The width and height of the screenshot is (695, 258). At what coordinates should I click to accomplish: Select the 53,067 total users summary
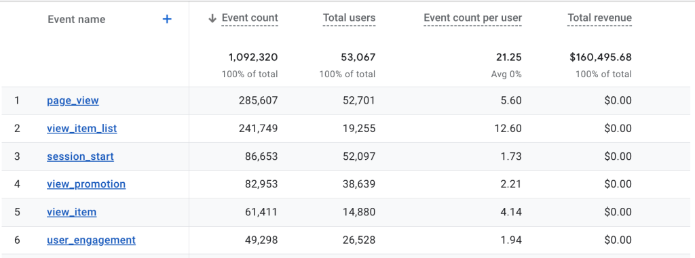pos(358,57)
